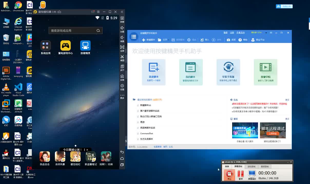Expand the dropdown arrow beside the account name
Screen dimensions: 310x184
pos(266,33)
